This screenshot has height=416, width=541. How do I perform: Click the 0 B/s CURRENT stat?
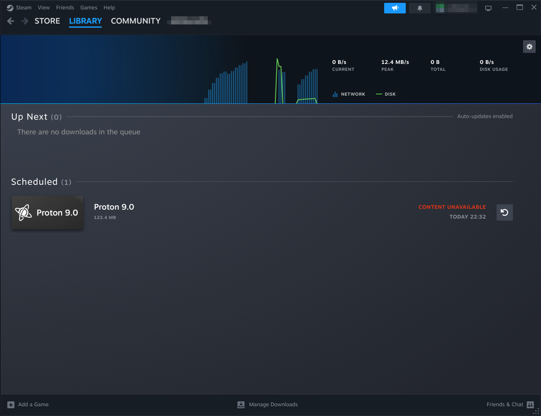[x=343, y=66]
